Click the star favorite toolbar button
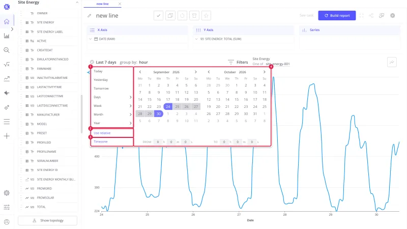This screenshot has height=229, width=407. 206,16
